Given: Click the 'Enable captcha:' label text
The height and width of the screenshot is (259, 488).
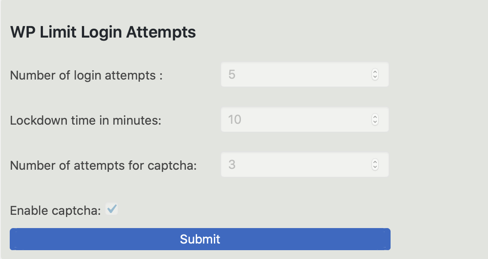Looking at the screenshot, I should pyautogui.click(x=55, y=210).
